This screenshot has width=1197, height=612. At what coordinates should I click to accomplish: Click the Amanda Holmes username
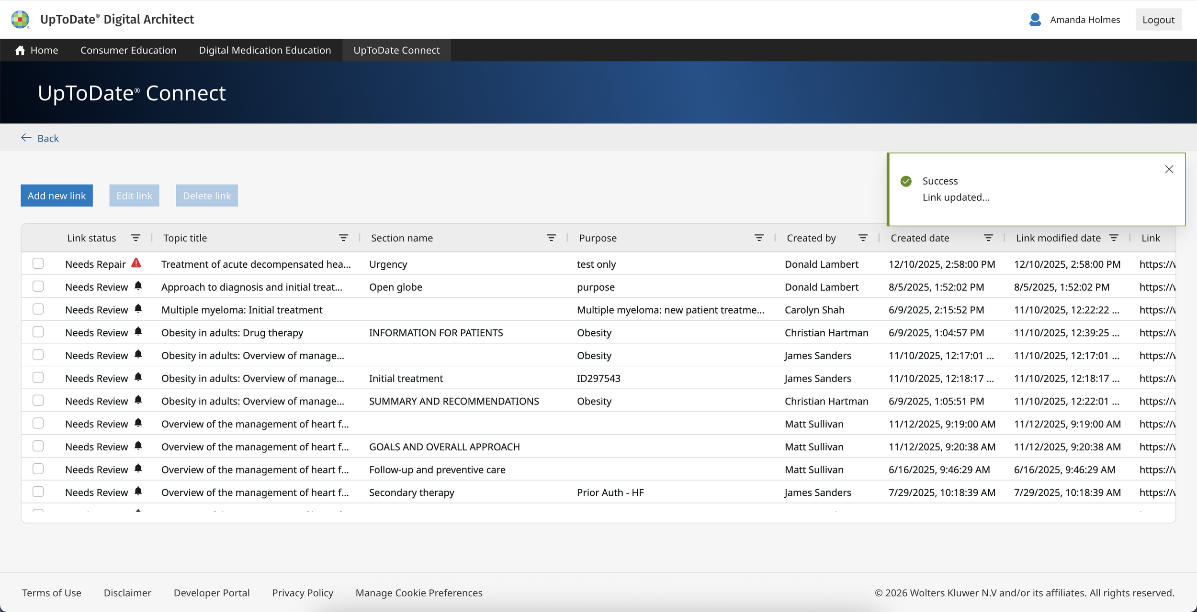pyautogui.click(x=1085, y=20)
